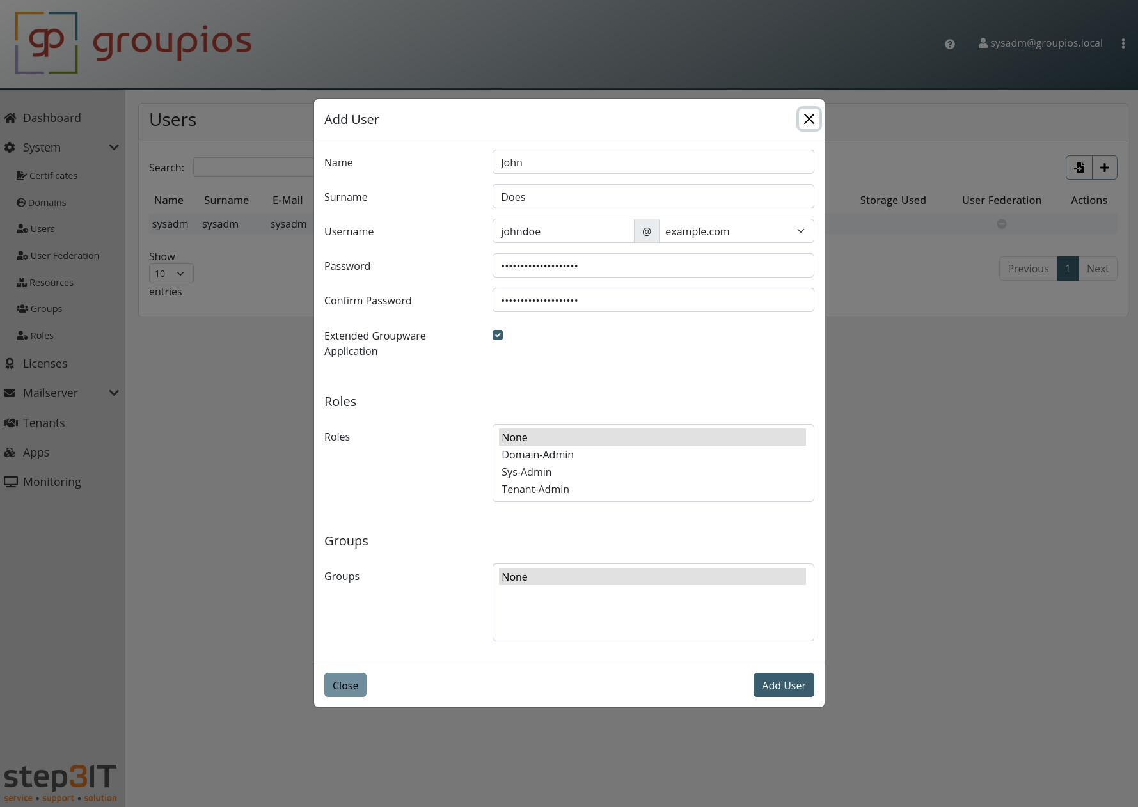Open the Certificates section in the sidebar

point(54,175)
